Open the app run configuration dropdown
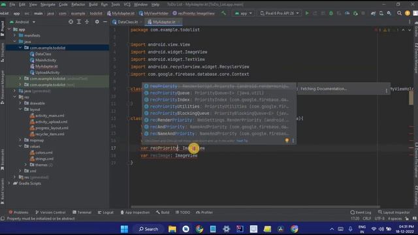Viewport: 418px width, 235px height. click(243, 13)
